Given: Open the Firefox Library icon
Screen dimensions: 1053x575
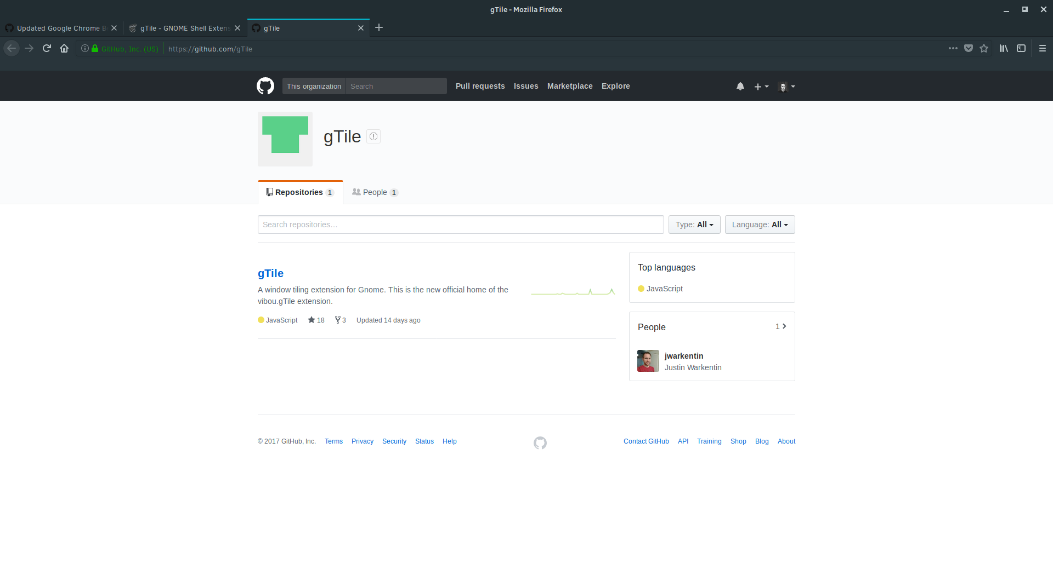Looking at the screenshot, I should click(1004, 48).
